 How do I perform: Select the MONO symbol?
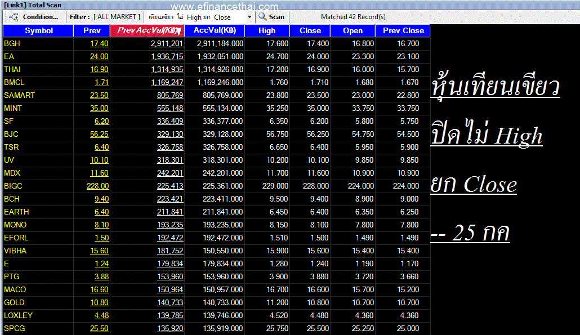[15, 225]
